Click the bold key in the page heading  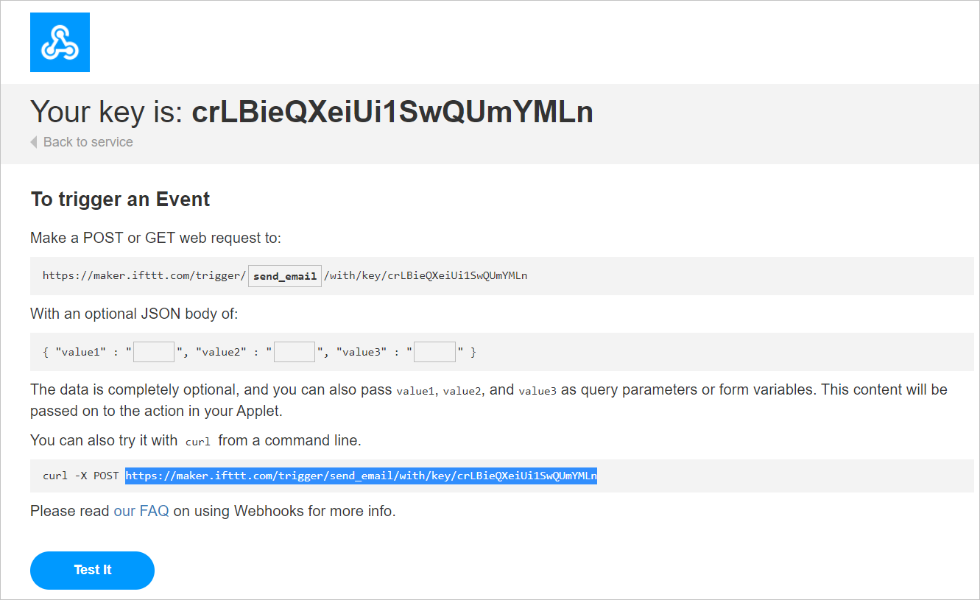(392, 112)
